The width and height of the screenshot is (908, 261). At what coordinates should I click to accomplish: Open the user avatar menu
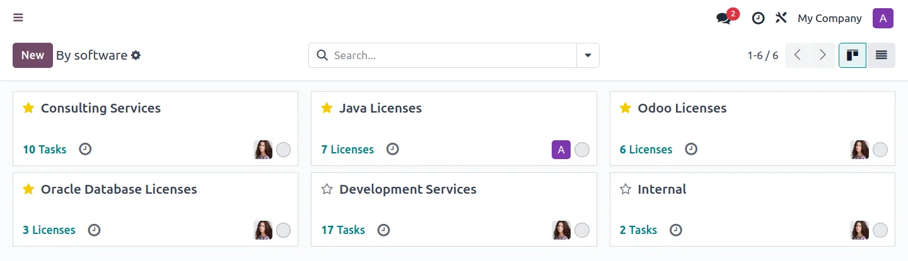tap(883, 18)
